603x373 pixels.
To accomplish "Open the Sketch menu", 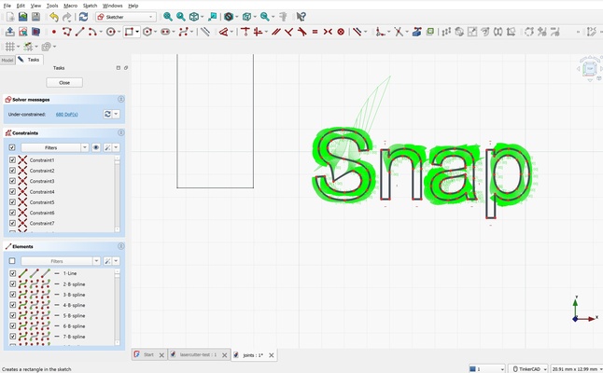I will point(90,6).
